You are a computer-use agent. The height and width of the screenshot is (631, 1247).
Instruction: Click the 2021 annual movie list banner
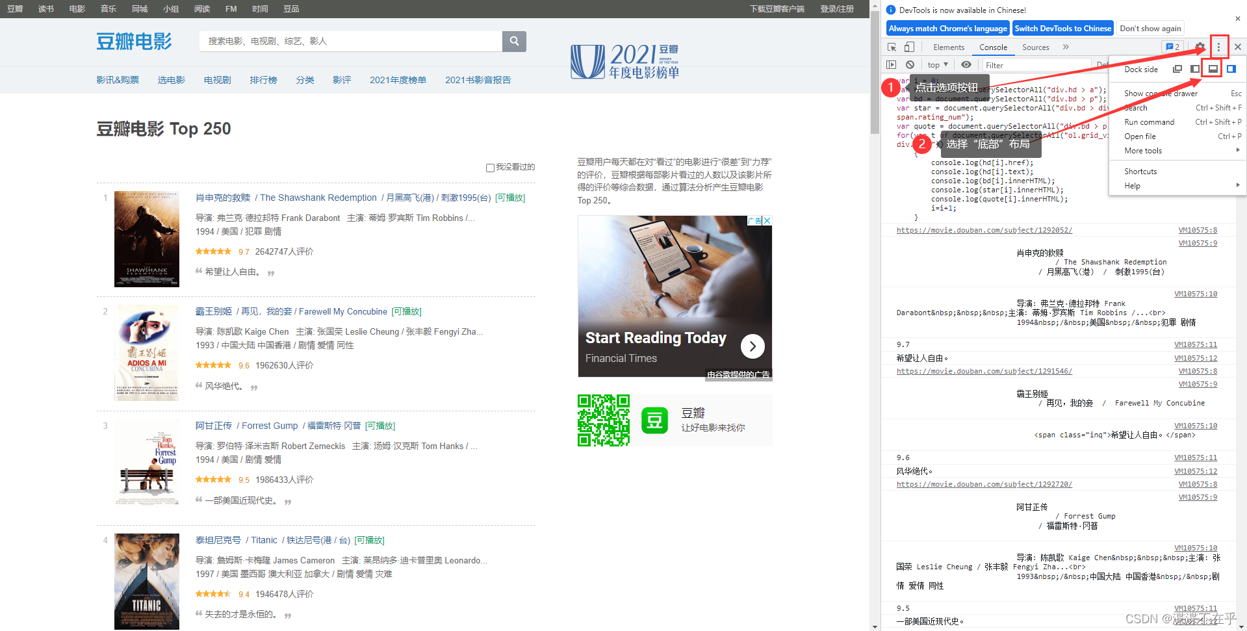tap(625, 62)
